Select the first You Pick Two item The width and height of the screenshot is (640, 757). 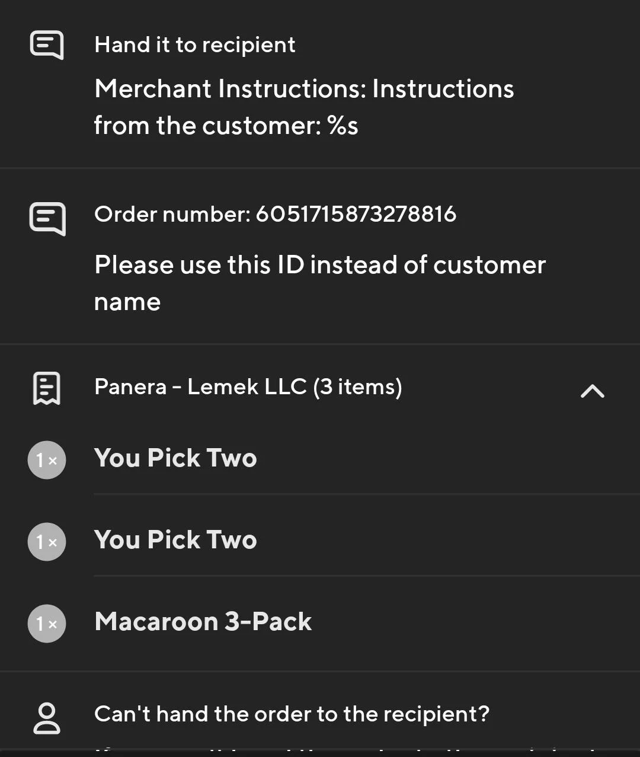coord(175,458)
